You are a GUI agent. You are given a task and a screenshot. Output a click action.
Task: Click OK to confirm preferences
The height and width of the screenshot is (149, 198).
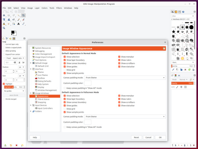tap(160, 137)
